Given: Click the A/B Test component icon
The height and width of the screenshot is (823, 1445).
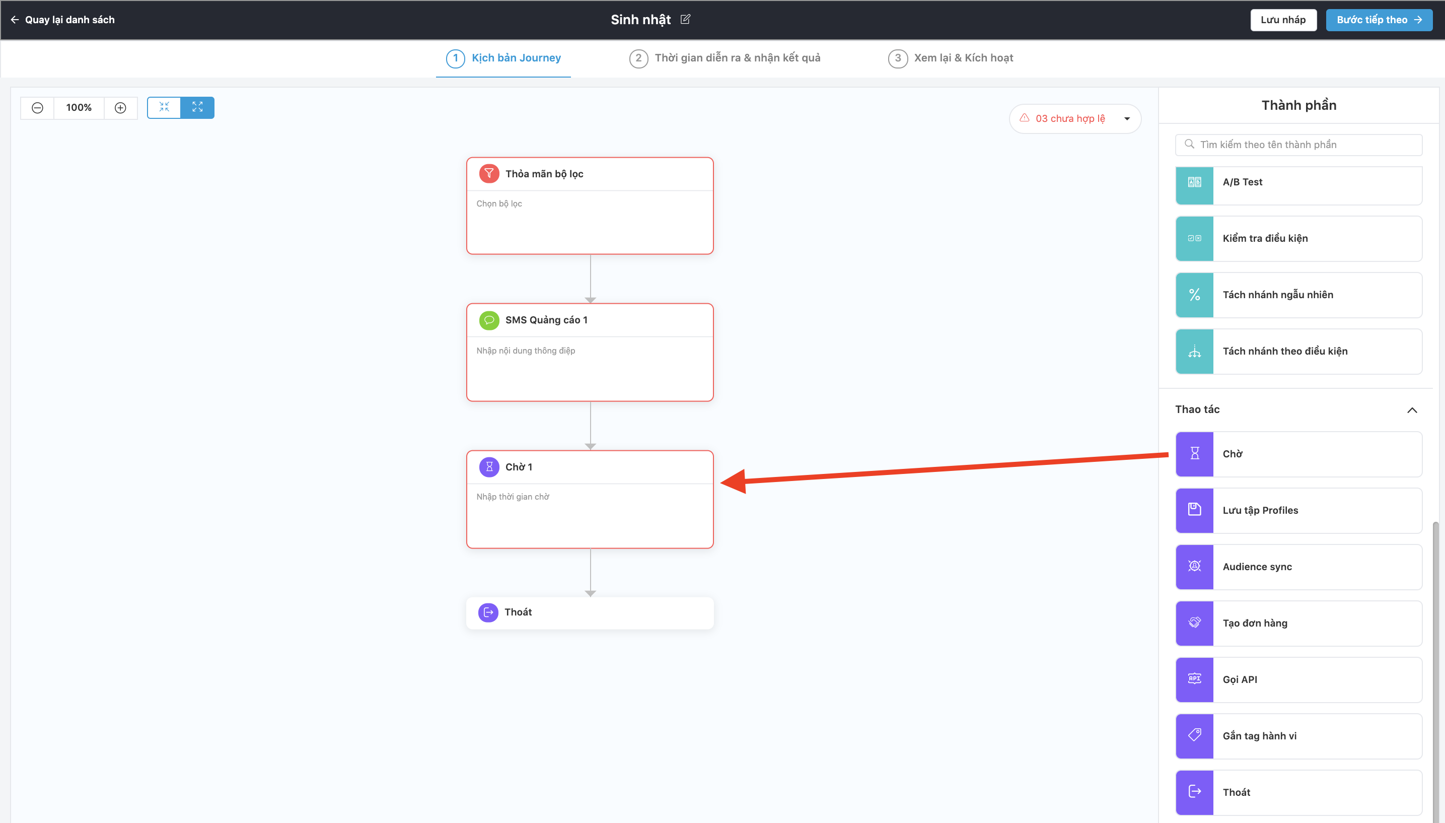Looking at the screenshot, I should pyautogui.click(x=1194, y=182).
